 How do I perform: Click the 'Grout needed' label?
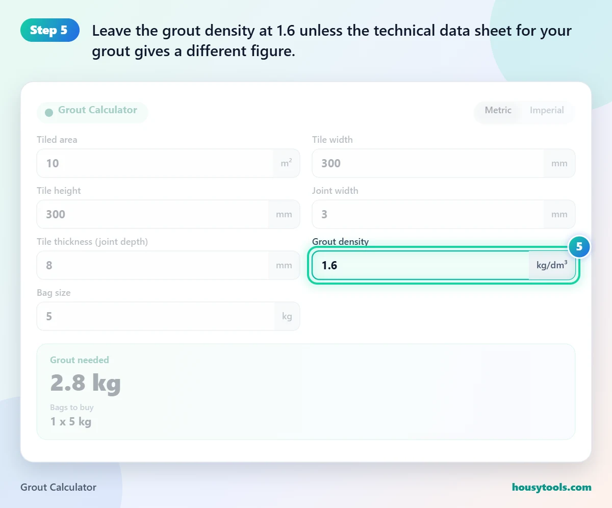(x=80, y=360)
